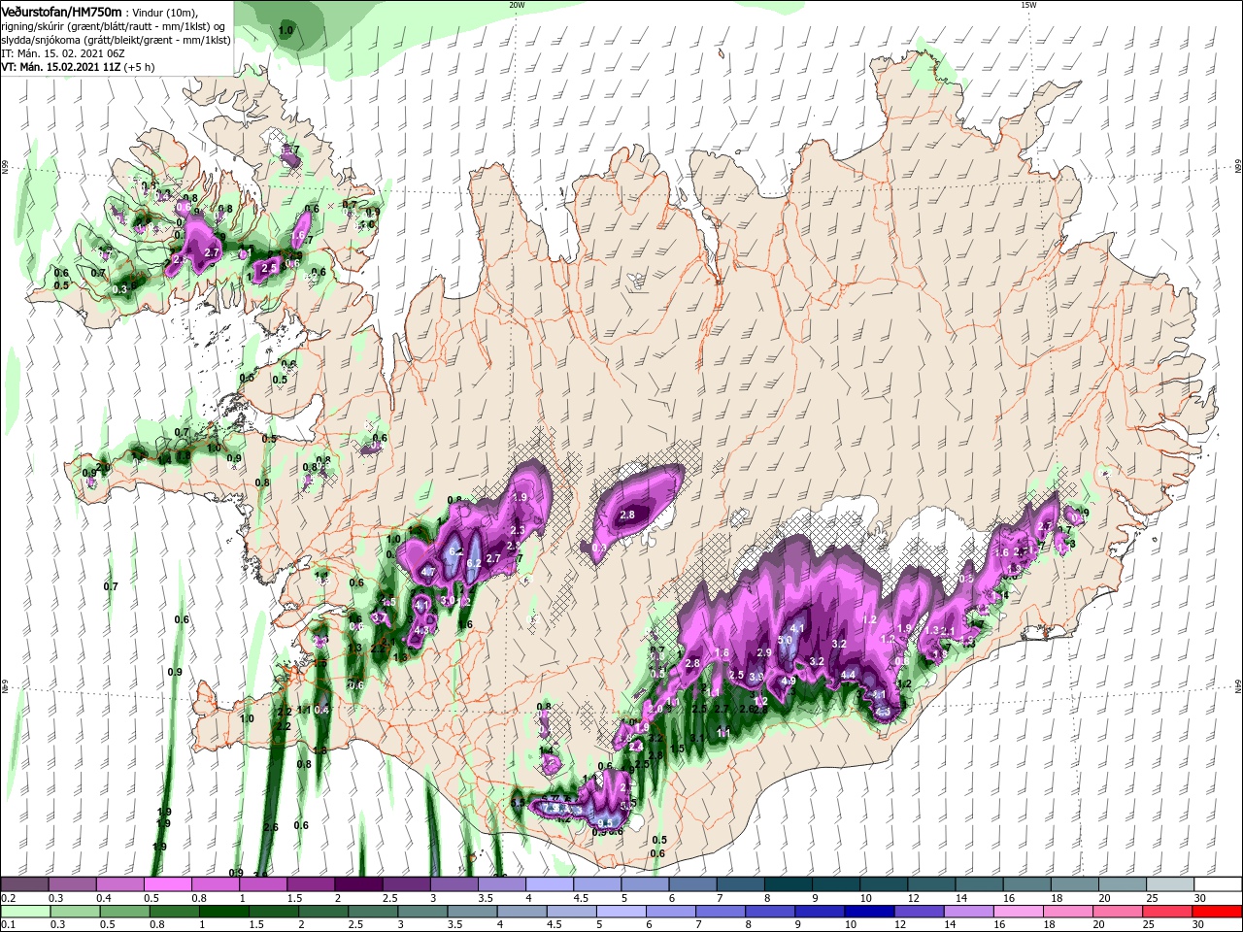This screenshot has width=1243, height=932.
Task: Select the darkest green 1 swatch in the lower legend row
Action: click(224, 911)
